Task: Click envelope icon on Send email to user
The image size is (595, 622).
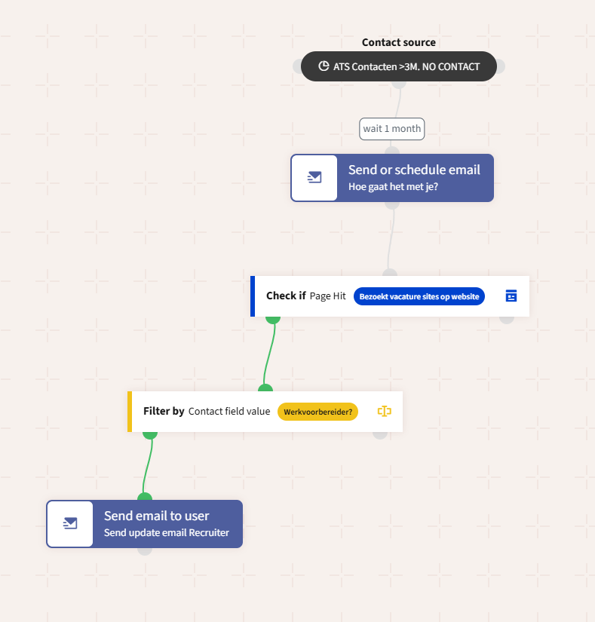Action: pyautogui.click(x=70, y=523)
